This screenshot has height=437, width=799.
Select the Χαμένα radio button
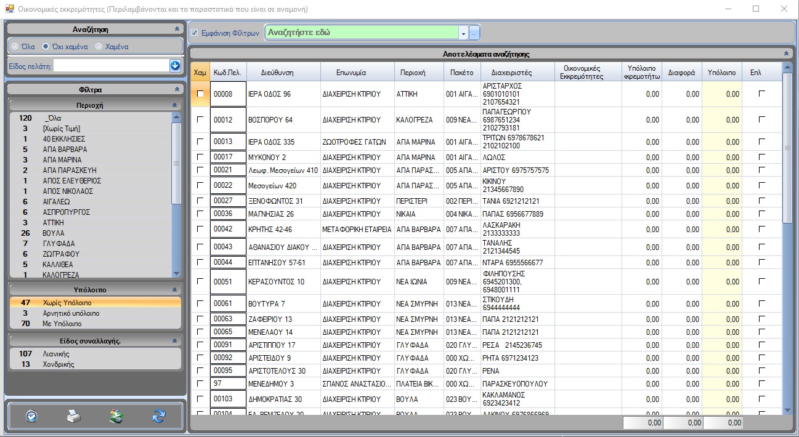pyautogui.click(x=99, y=46)
